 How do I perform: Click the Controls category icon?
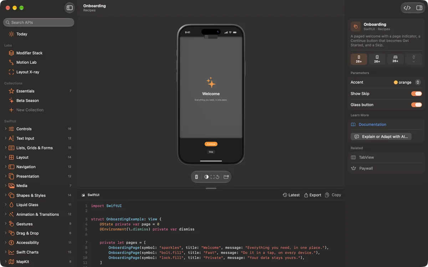pyautogui.click(x=11, y=129)
